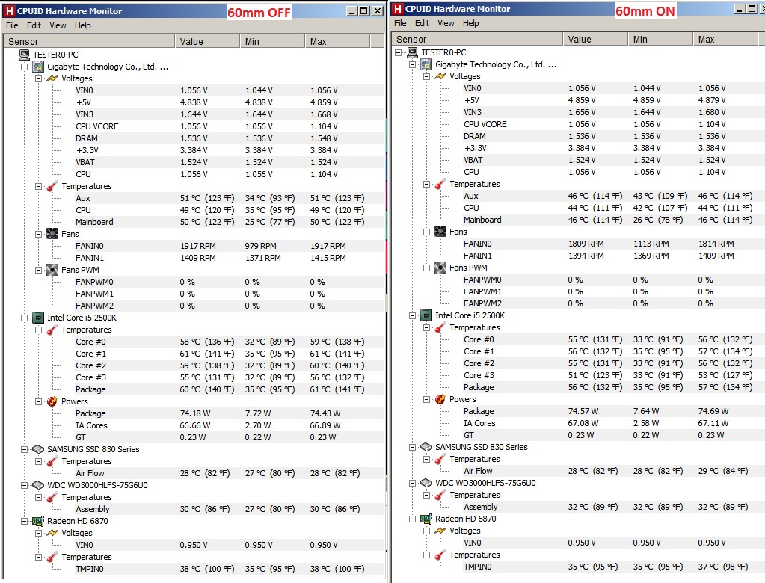Open the View menu in left window

(58, 25)
